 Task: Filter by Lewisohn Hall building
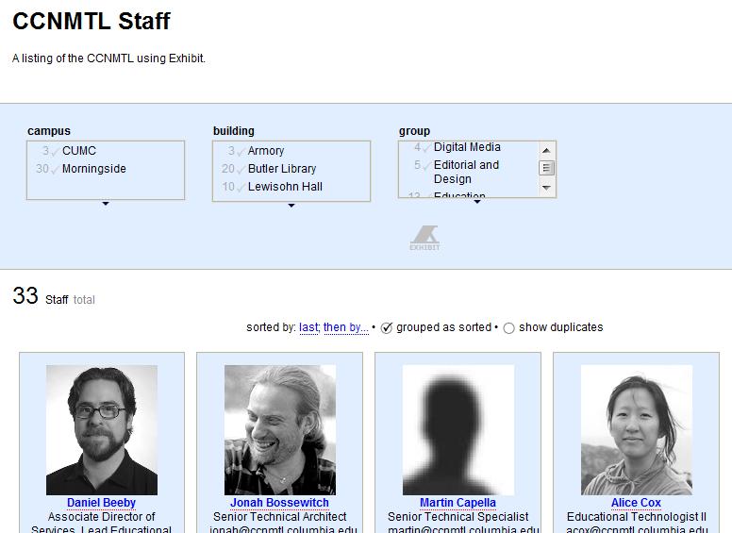(291, 187)
